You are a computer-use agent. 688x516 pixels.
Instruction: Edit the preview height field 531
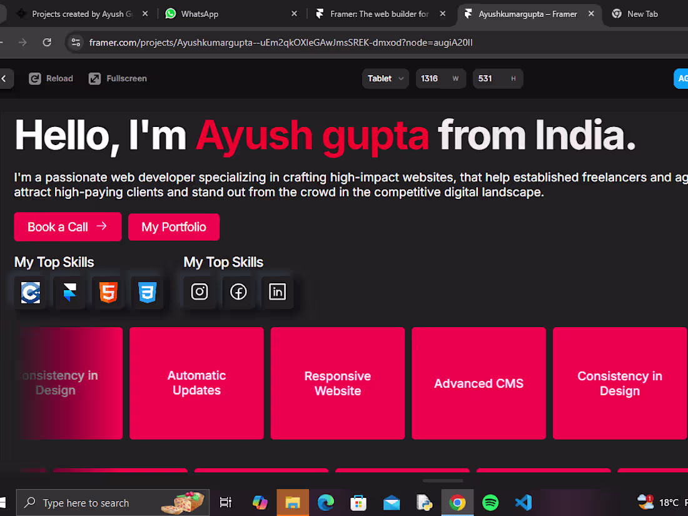pos(498,79)
